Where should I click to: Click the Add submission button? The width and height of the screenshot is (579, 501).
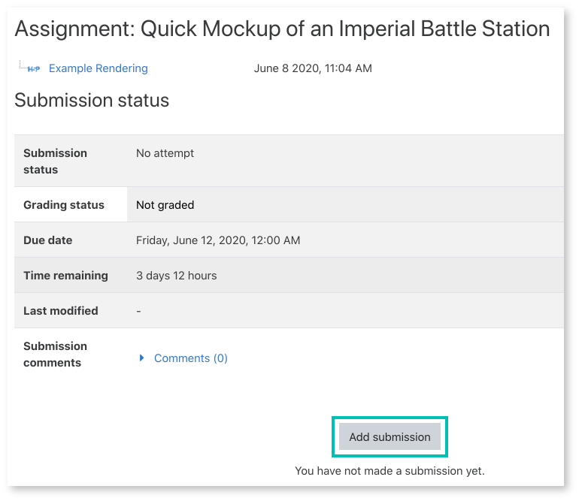point(390,436)
